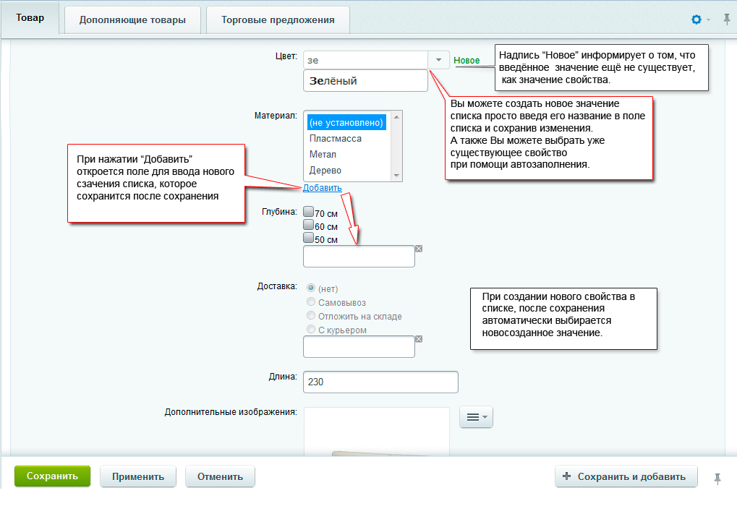737x514 pixels.
Task: Select the Самовывоз delivery radio button
Action: pyautogui.click(x=311, y=302)
